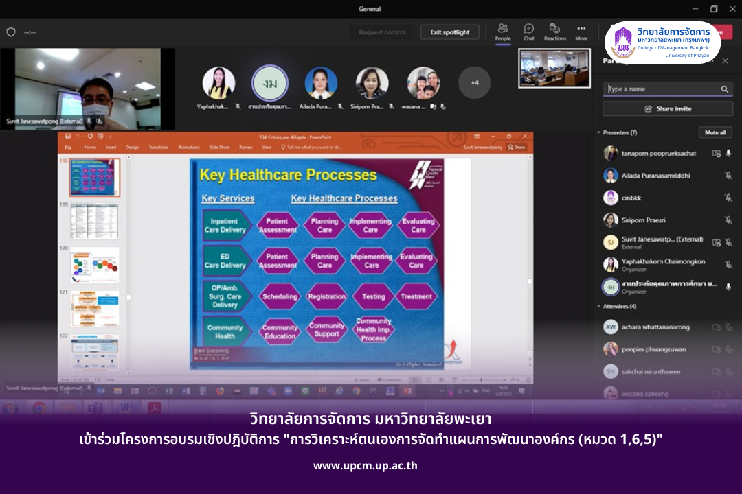The width and height of the screenshot is (742, 494).
Task: Close the Participants panel
Action: click(x=725, y=61)
